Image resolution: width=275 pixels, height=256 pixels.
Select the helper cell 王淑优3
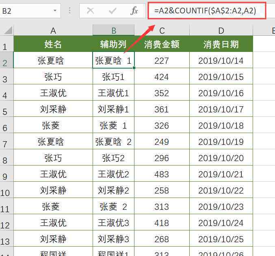pos(113,222)
